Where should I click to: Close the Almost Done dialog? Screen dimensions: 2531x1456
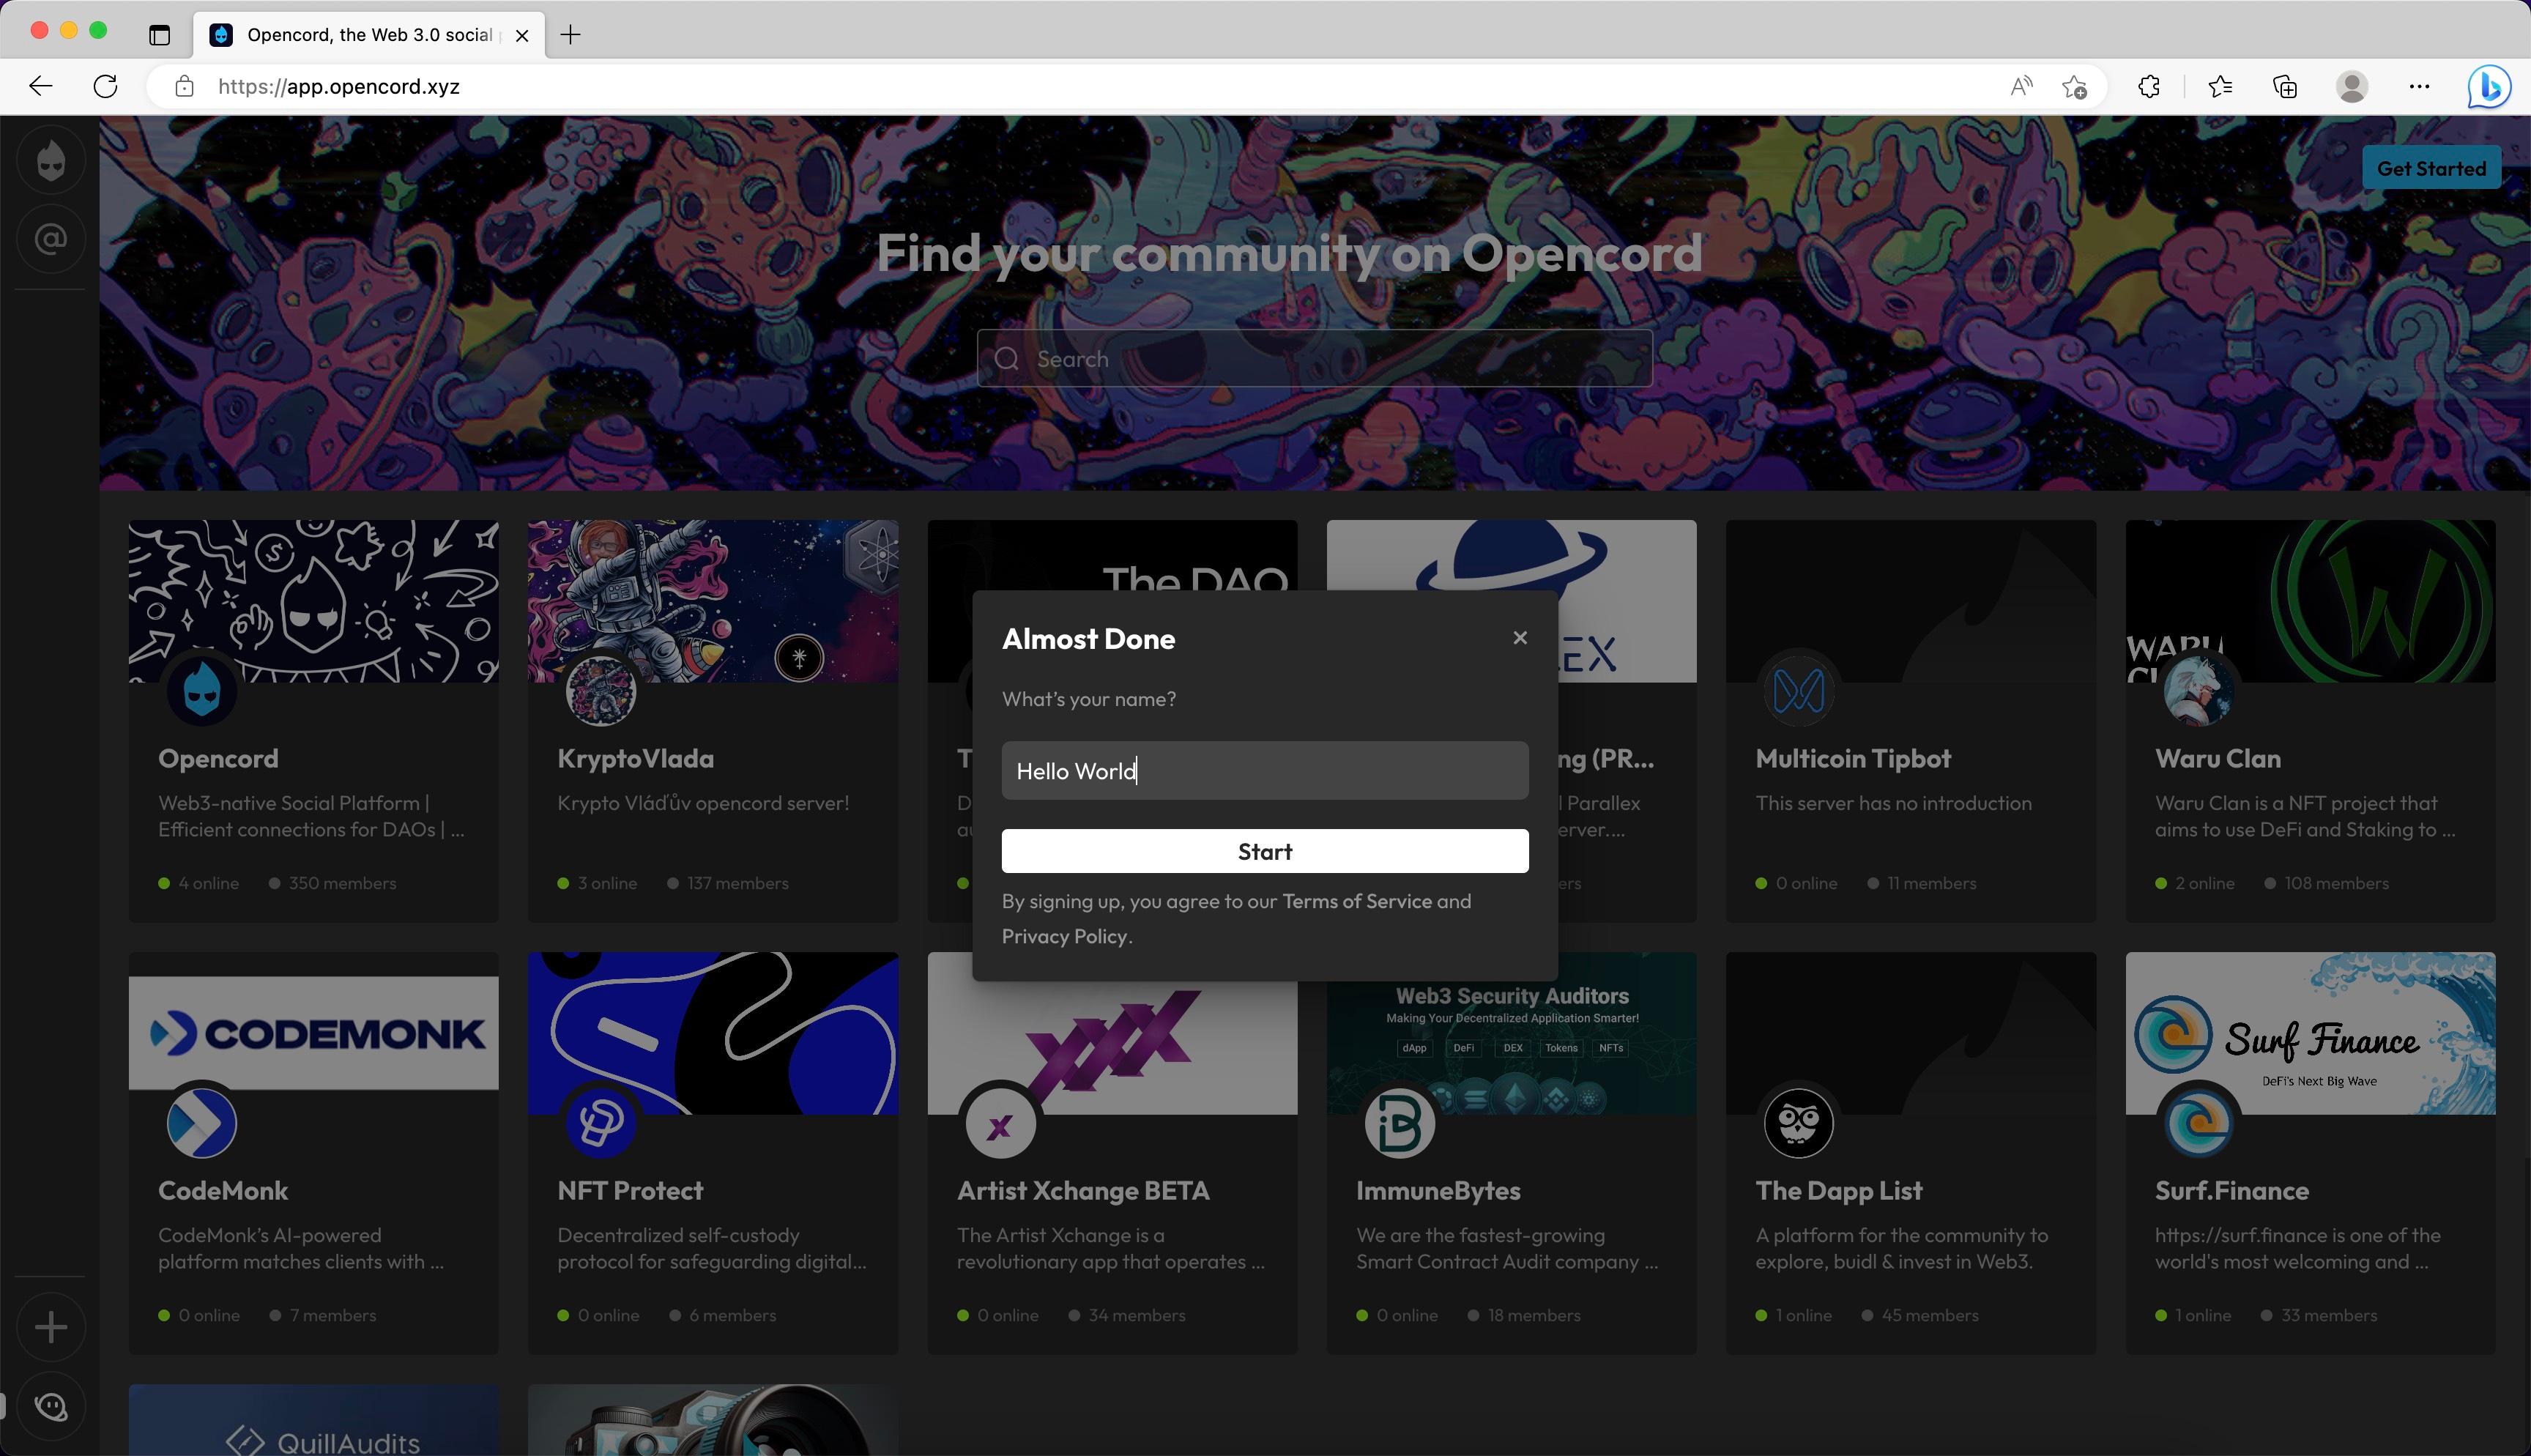coord(1520,638)
